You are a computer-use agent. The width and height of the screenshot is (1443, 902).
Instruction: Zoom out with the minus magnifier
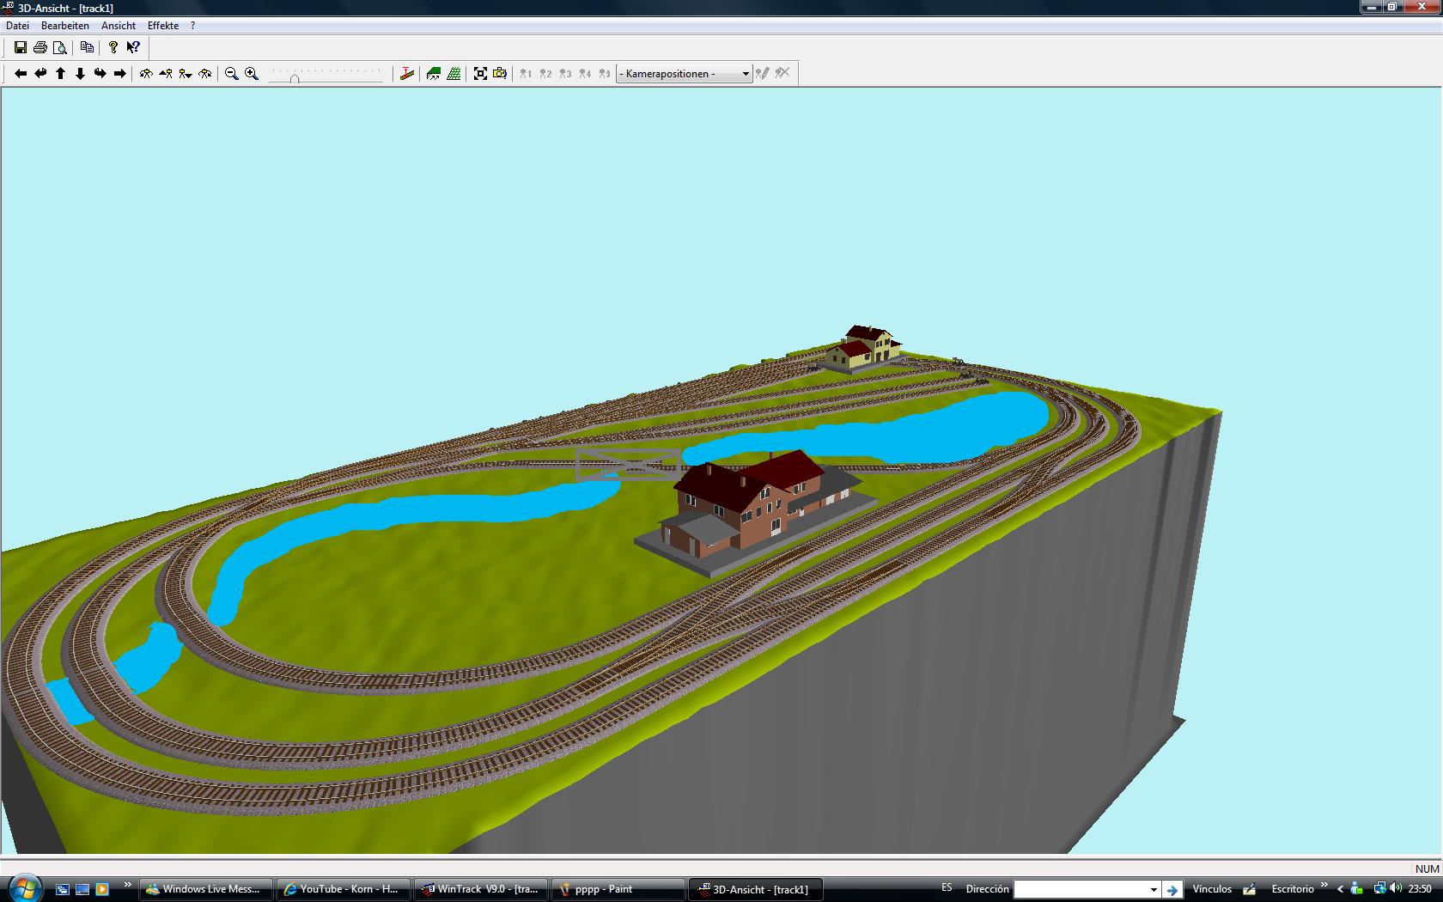point(231,74)
